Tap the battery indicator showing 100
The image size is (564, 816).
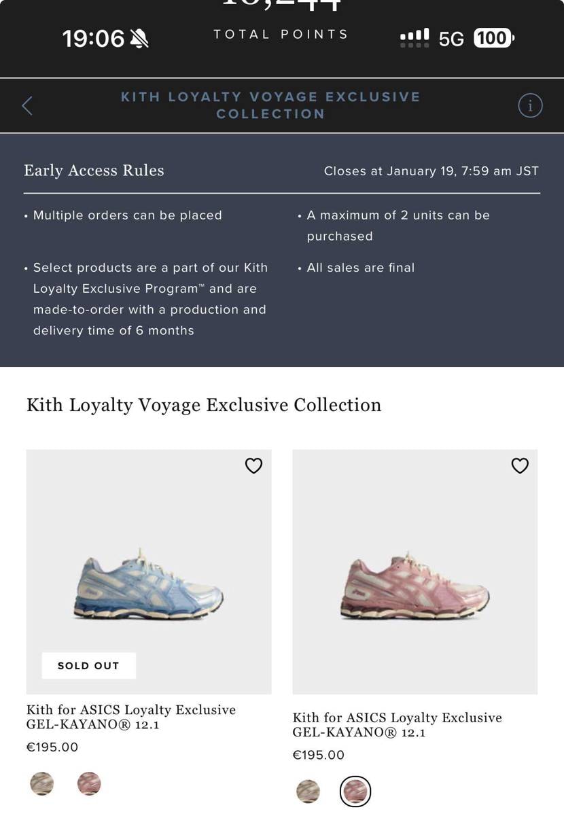[493, 39]
